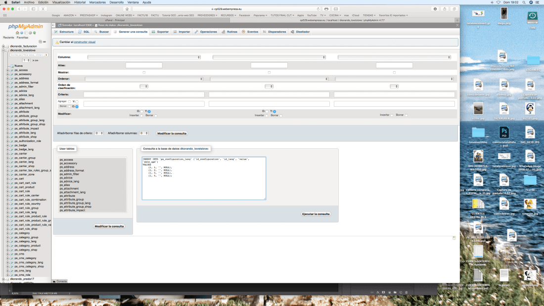Switch to the Exportar tab

(x=160, y=32)
